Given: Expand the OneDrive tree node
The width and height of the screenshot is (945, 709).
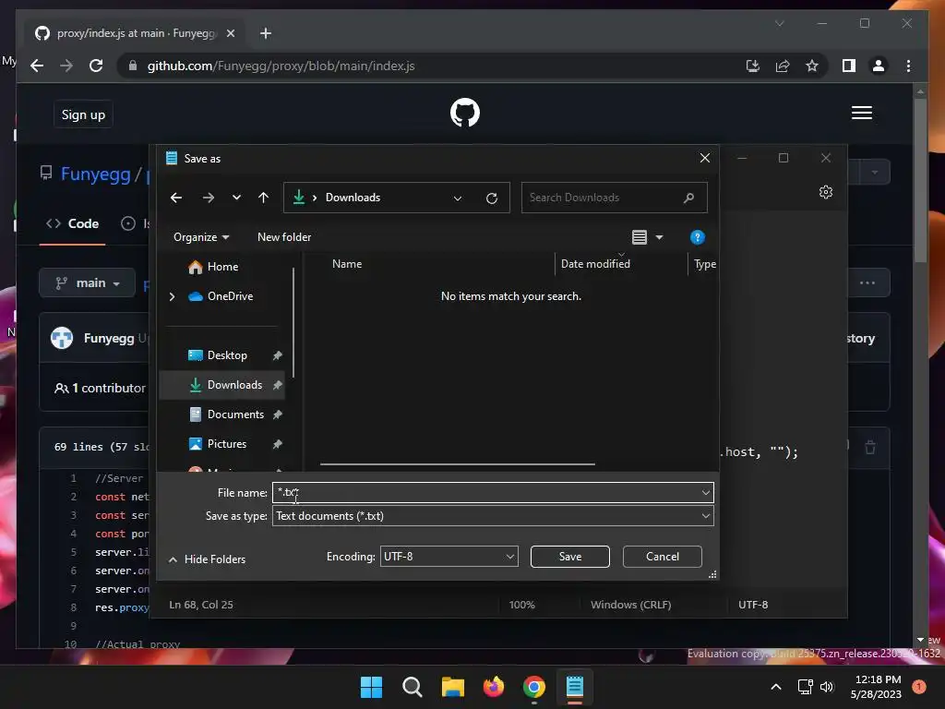Looking at the screenshot, I should click(x=172, y=296).
